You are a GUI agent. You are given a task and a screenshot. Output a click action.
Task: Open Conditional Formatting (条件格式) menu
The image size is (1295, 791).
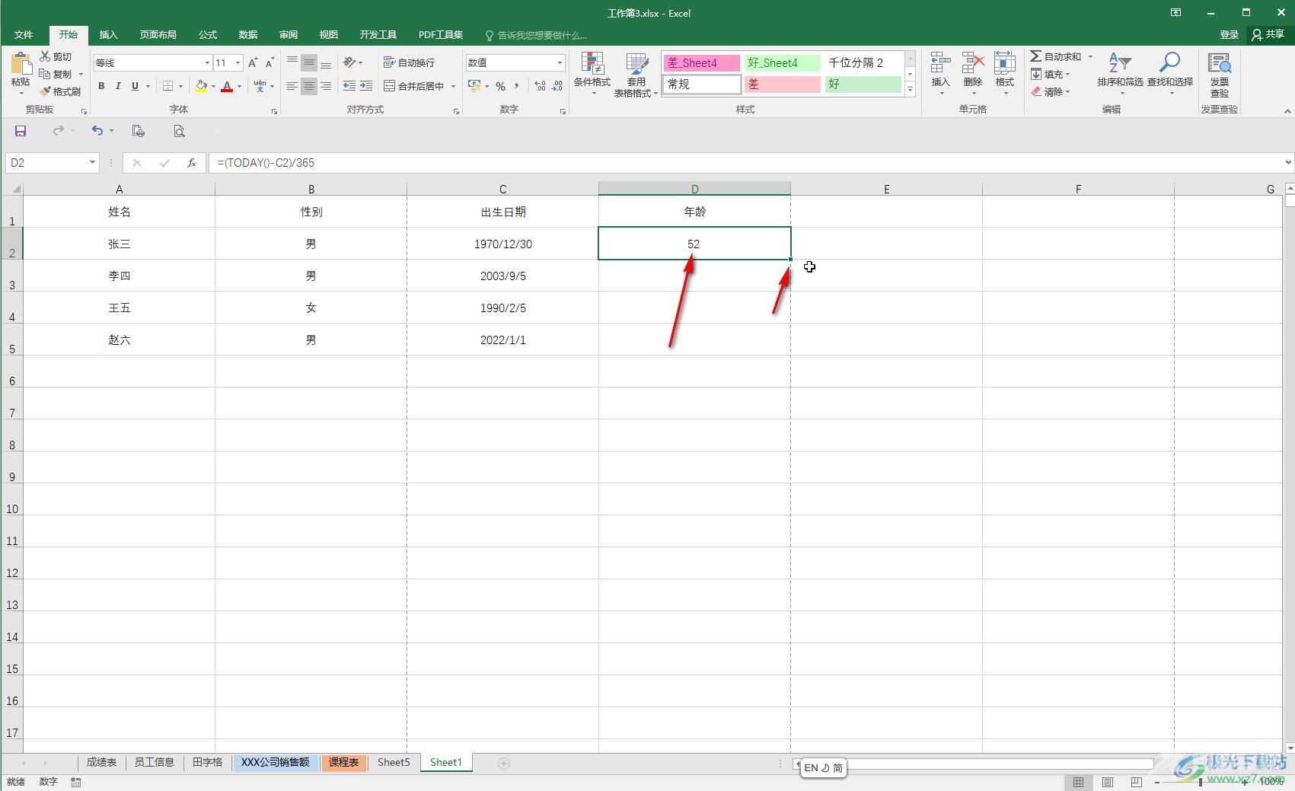(x=592, y=75)
